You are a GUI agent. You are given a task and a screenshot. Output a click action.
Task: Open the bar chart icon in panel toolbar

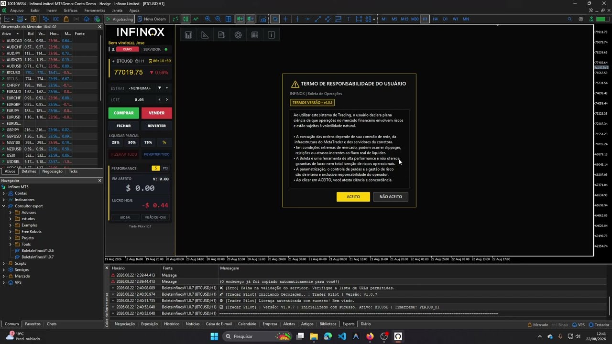click(188, 35)
